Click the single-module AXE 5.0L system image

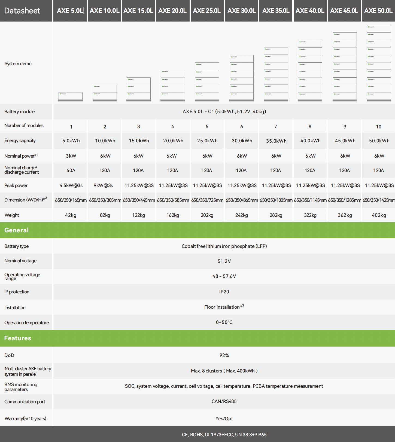tap(71, 97)
